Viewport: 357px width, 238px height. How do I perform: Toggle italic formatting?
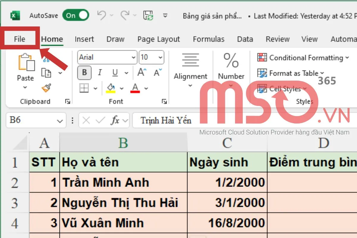[x=100, y=72]
